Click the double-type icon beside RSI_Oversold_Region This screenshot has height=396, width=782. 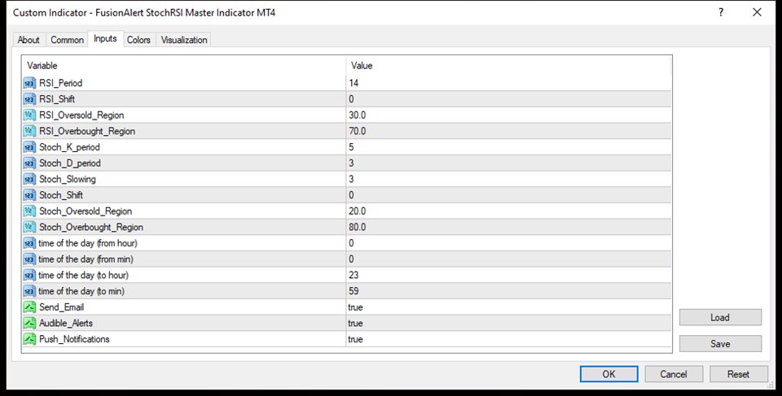30,115
